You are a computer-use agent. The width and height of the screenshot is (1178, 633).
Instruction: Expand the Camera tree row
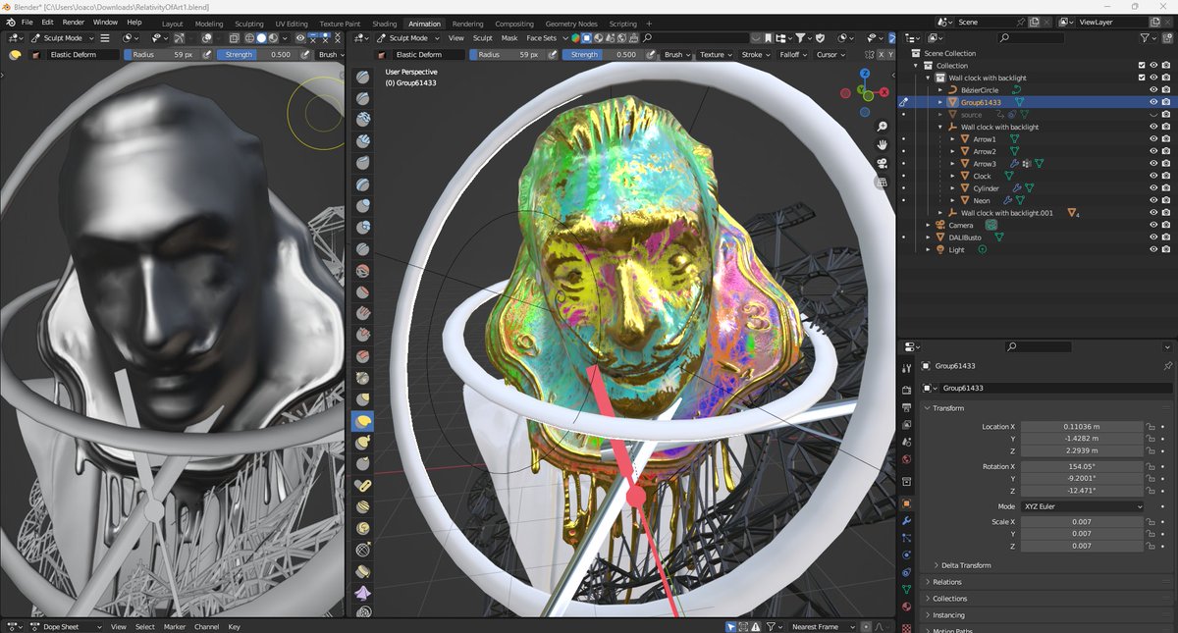(x=929, y=225)
